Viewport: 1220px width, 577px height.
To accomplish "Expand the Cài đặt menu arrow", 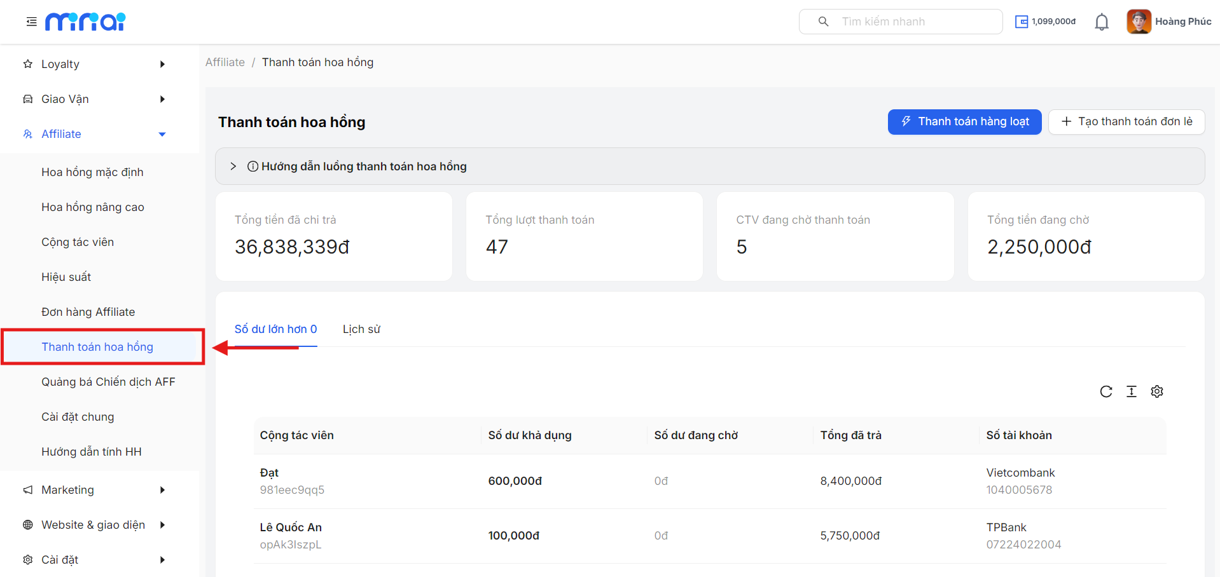I will point(162,560).
